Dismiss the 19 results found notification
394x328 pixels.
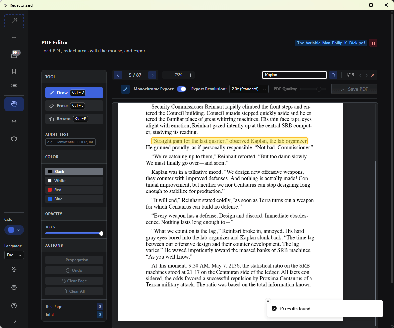pyautogui.click(x=268, y=301)
